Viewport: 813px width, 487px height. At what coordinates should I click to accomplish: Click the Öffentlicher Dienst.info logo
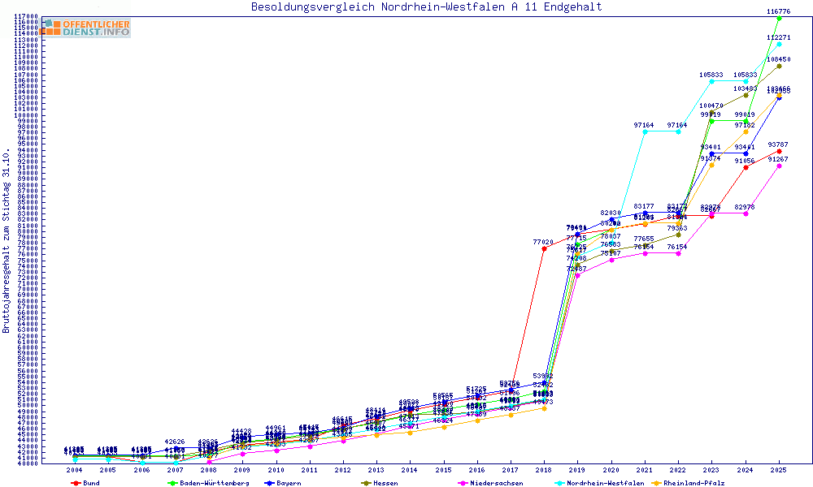pyautogui.click(x=85, y=28)
